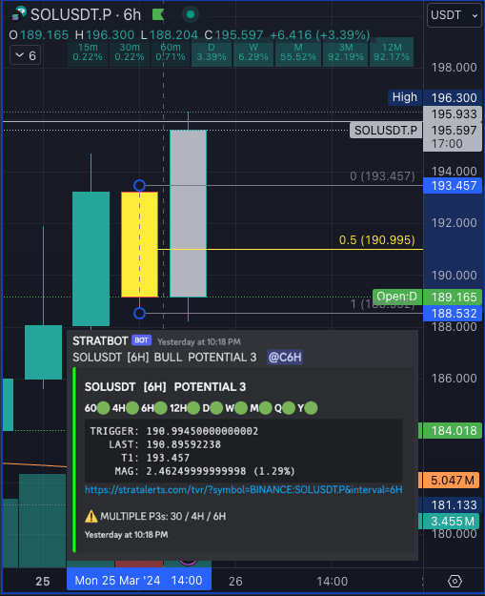The image size is (485, 596).
Task: Click the MULTIPLE P3s: 30 / 4H / 6H text
Action: pyautogui.click(x=163, y=516)
